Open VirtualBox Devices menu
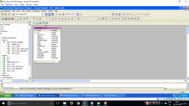 [29, 5]
